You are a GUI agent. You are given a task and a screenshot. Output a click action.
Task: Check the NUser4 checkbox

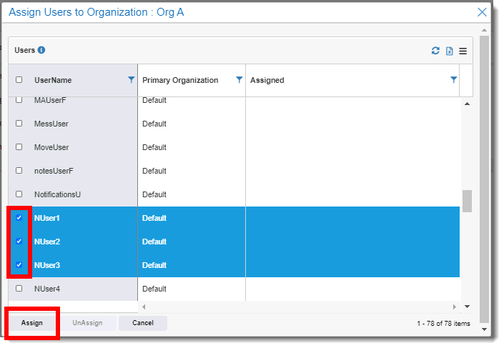pos(19,289)
